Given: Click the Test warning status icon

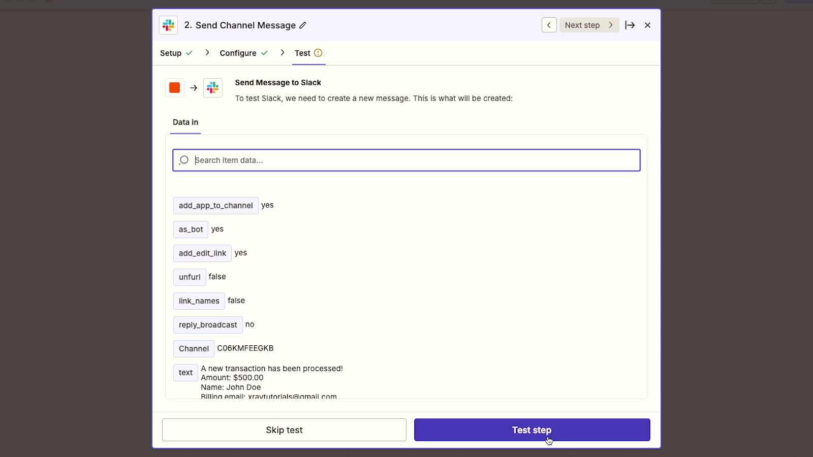Looking at the screenshot, I should (x=318, y=53).
